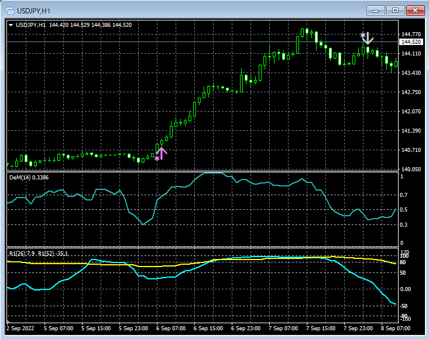Maximize the USDJPY,H1 chart window
The height and width of the screenshot is (339, 429).
pyautogui.click(x=396, y=10)
